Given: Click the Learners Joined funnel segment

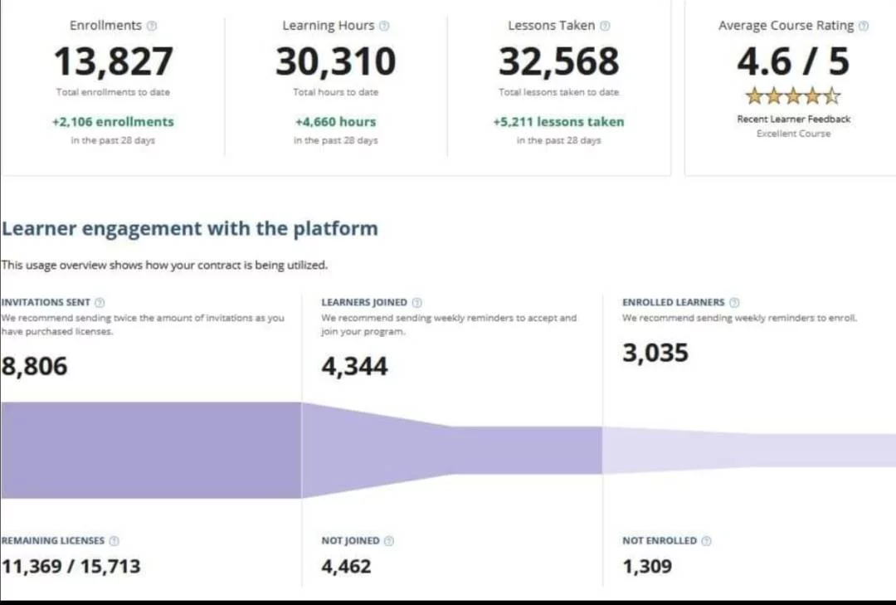Looking at the screenshot, I should tap(452, 451).
